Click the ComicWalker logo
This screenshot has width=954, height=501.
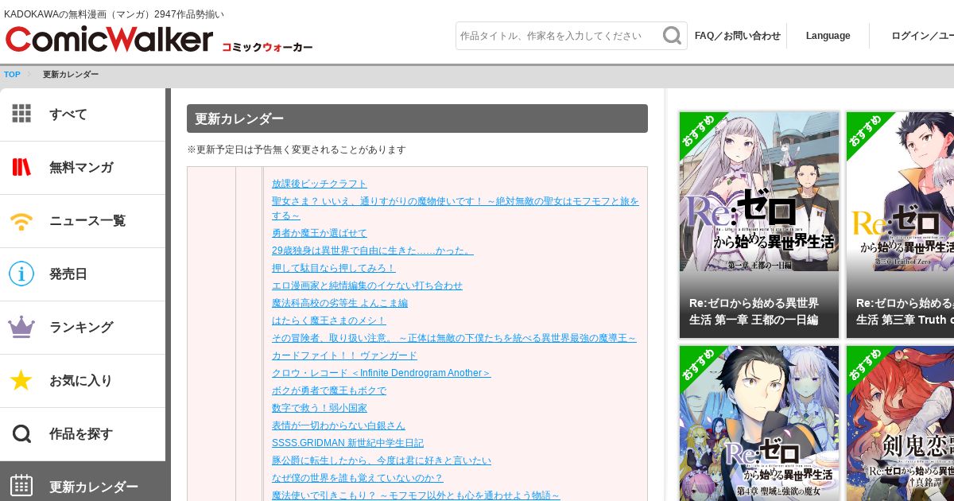point(109,39)
